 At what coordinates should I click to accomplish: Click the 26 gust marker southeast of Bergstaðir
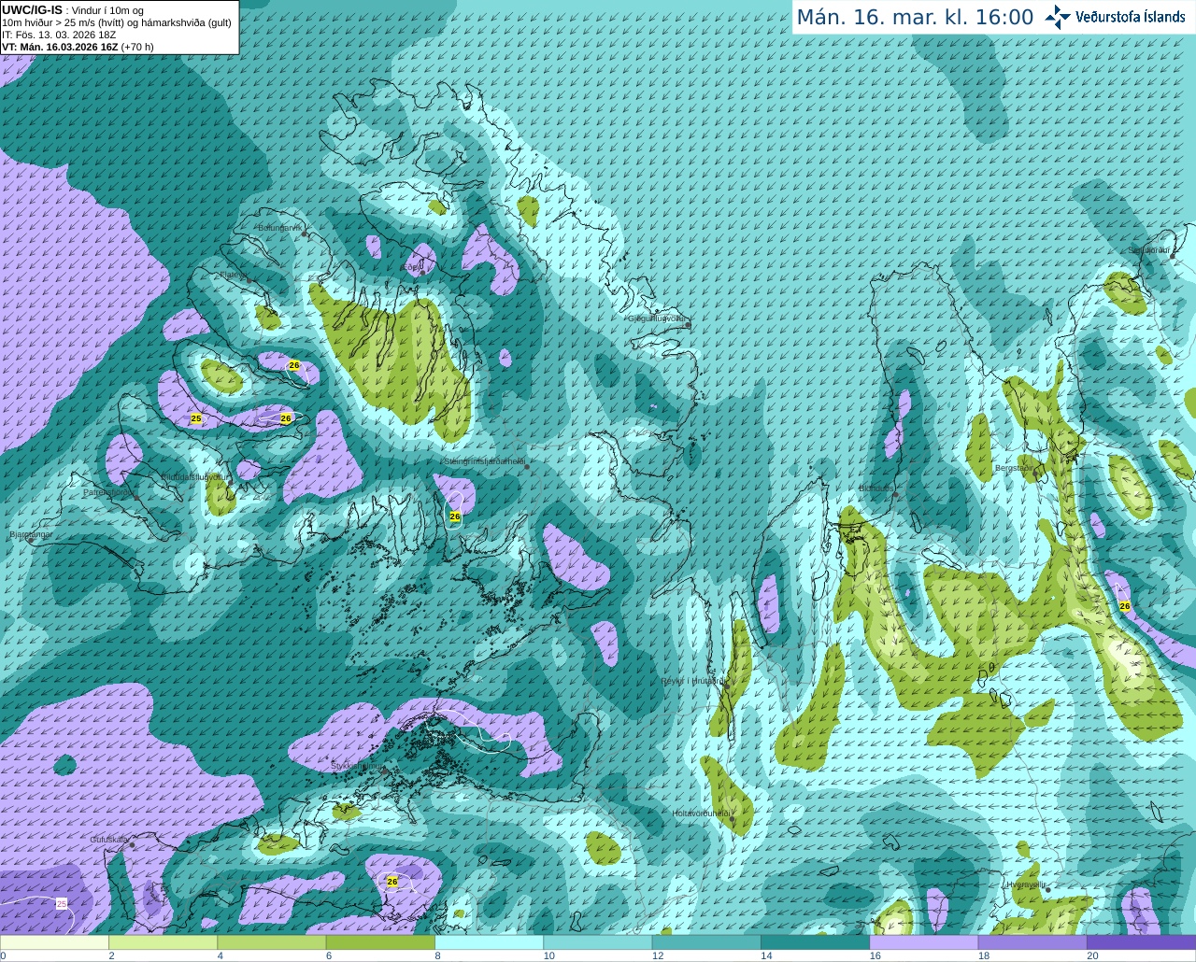coord(1125,606)
